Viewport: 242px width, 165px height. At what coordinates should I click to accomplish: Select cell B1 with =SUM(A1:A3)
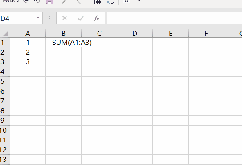point(63,43)
